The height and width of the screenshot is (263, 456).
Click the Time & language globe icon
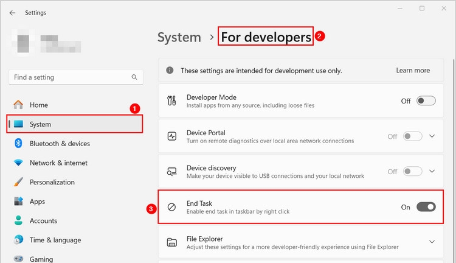pos(18,240)
